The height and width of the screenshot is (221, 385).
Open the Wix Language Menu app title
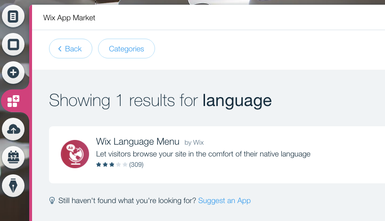[x=138, y=141]
